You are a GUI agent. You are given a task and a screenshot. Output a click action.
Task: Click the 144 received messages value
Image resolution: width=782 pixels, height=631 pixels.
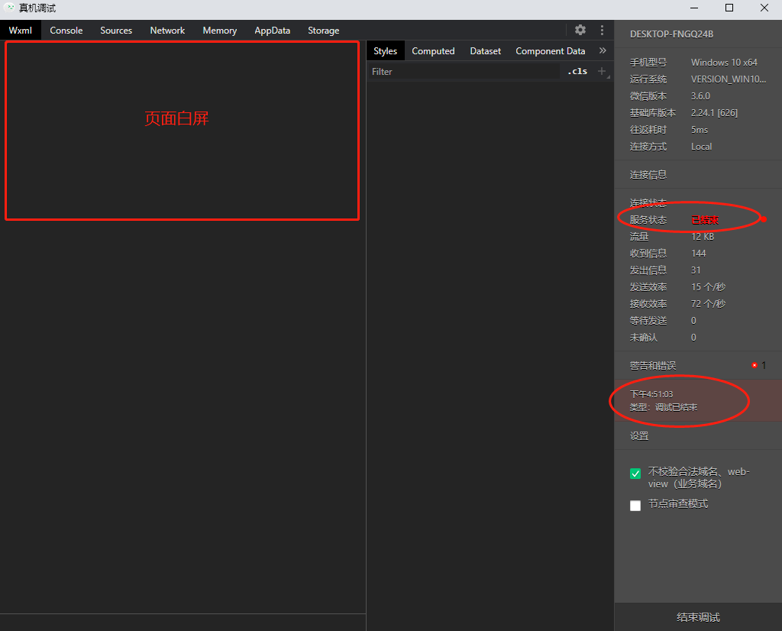point(699,254)
